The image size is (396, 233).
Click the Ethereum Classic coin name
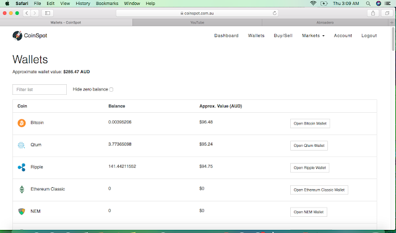click(x=48, y=189)
